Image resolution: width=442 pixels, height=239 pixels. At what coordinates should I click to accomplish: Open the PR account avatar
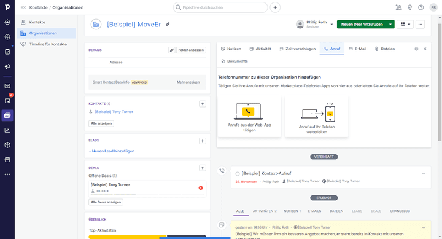[433, 7]
